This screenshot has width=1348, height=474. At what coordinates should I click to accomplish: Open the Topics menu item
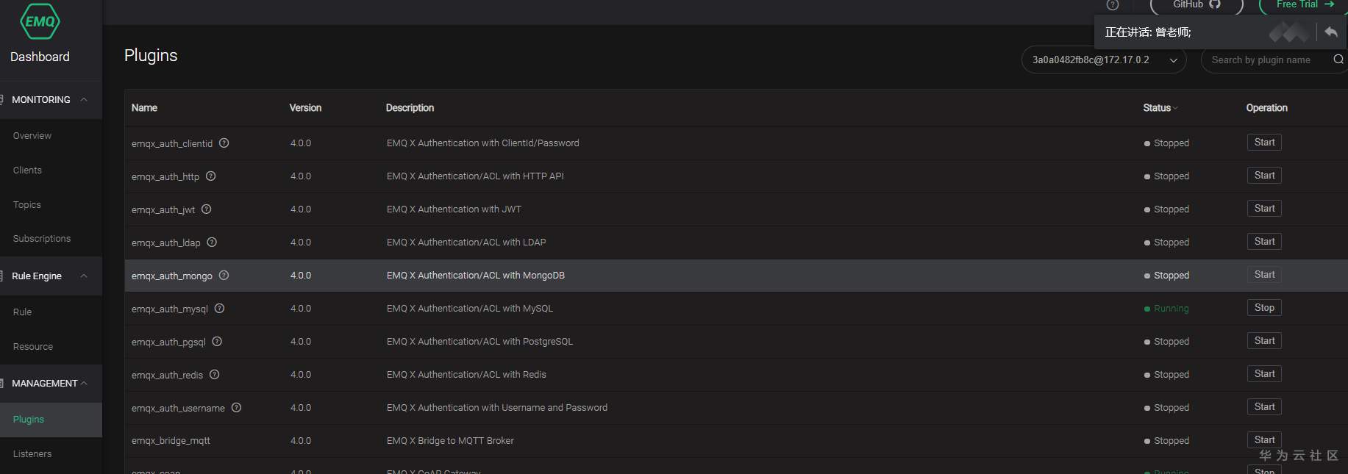click(x=27, y=205)
